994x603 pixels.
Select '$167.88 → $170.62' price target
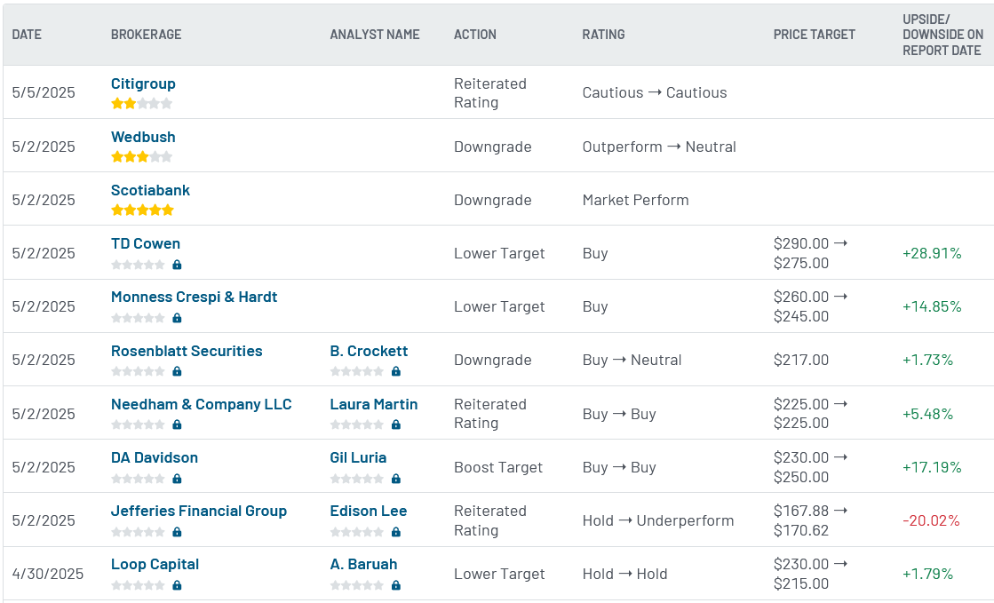click(810, 520)
